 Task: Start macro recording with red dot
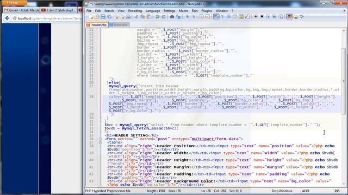coord(256,17)
